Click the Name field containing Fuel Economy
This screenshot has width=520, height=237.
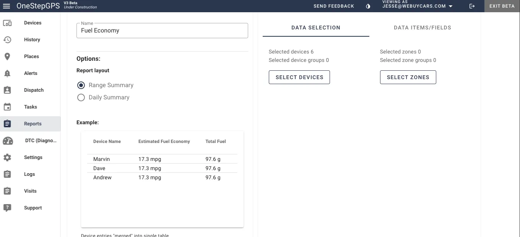coord(162,31)
